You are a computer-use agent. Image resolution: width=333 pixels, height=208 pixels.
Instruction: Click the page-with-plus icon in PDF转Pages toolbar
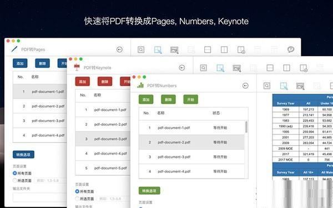point(241,50)
